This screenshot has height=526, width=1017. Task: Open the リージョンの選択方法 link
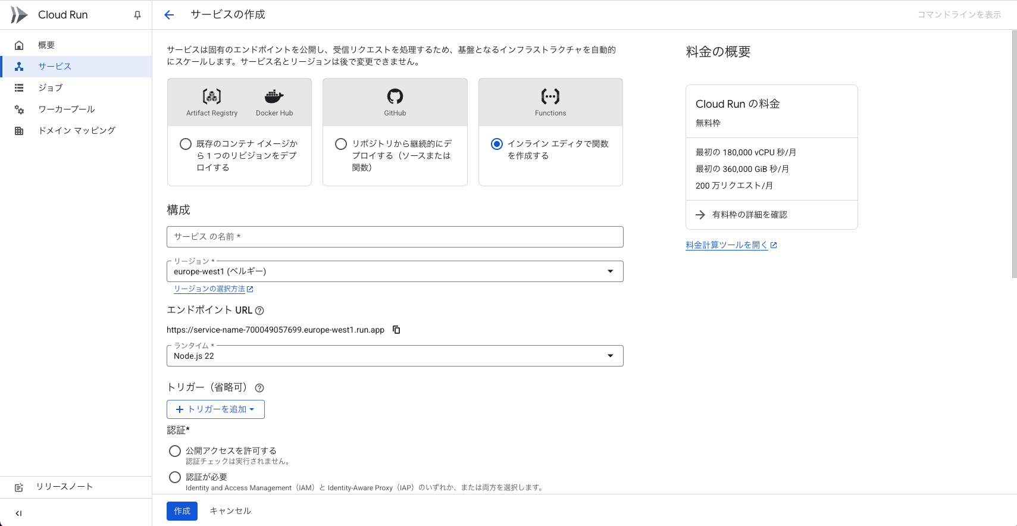(209, 289)
